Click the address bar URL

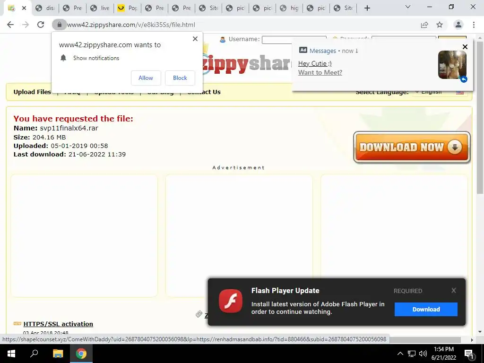(x=131, y=25)
